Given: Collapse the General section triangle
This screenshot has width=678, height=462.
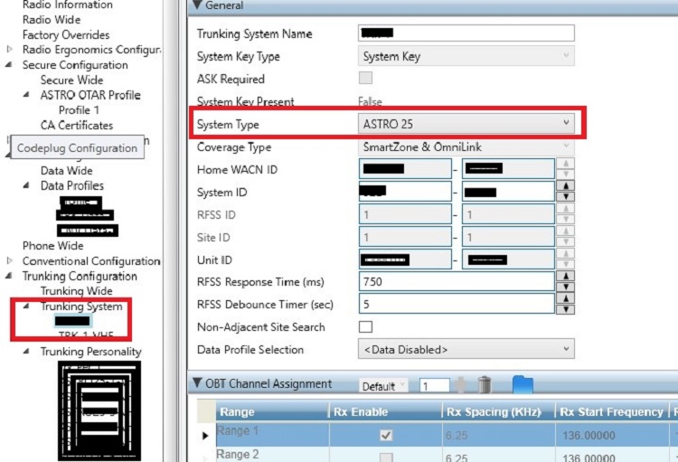Looking at the screenshot, I should tap(197, 5).
